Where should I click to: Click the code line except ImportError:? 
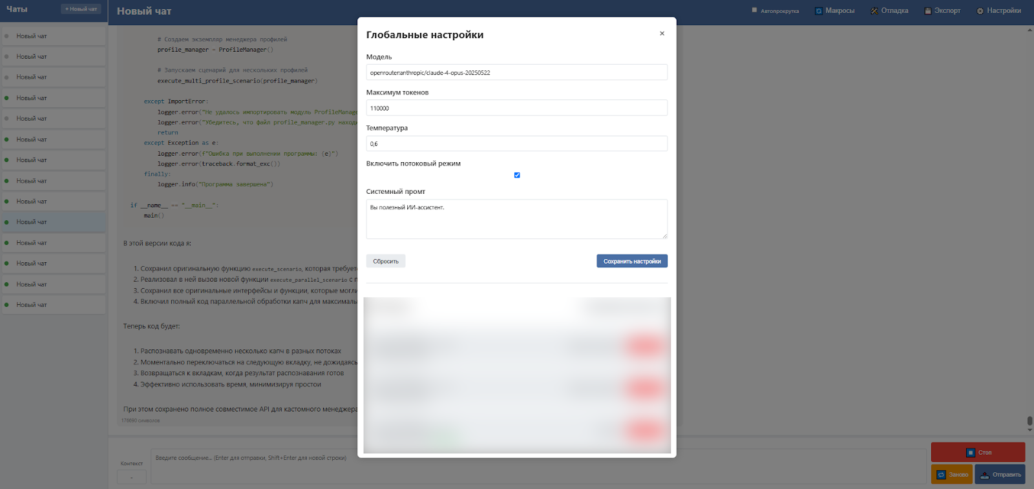(x=176, y=101)
